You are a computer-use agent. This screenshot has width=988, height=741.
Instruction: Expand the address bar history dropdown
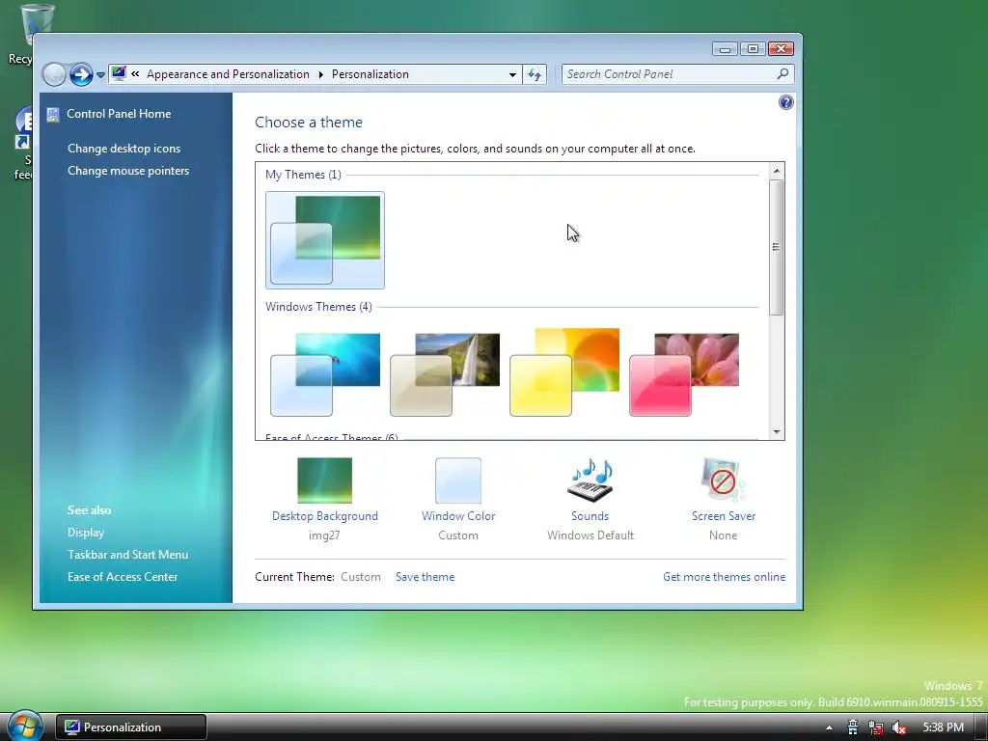coord(513,74)
